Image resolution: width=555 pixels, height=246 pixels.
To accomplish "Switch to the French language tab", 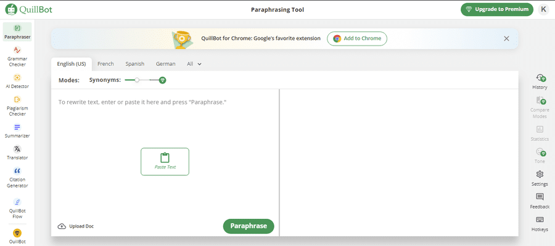I will [x=105, y=64].
